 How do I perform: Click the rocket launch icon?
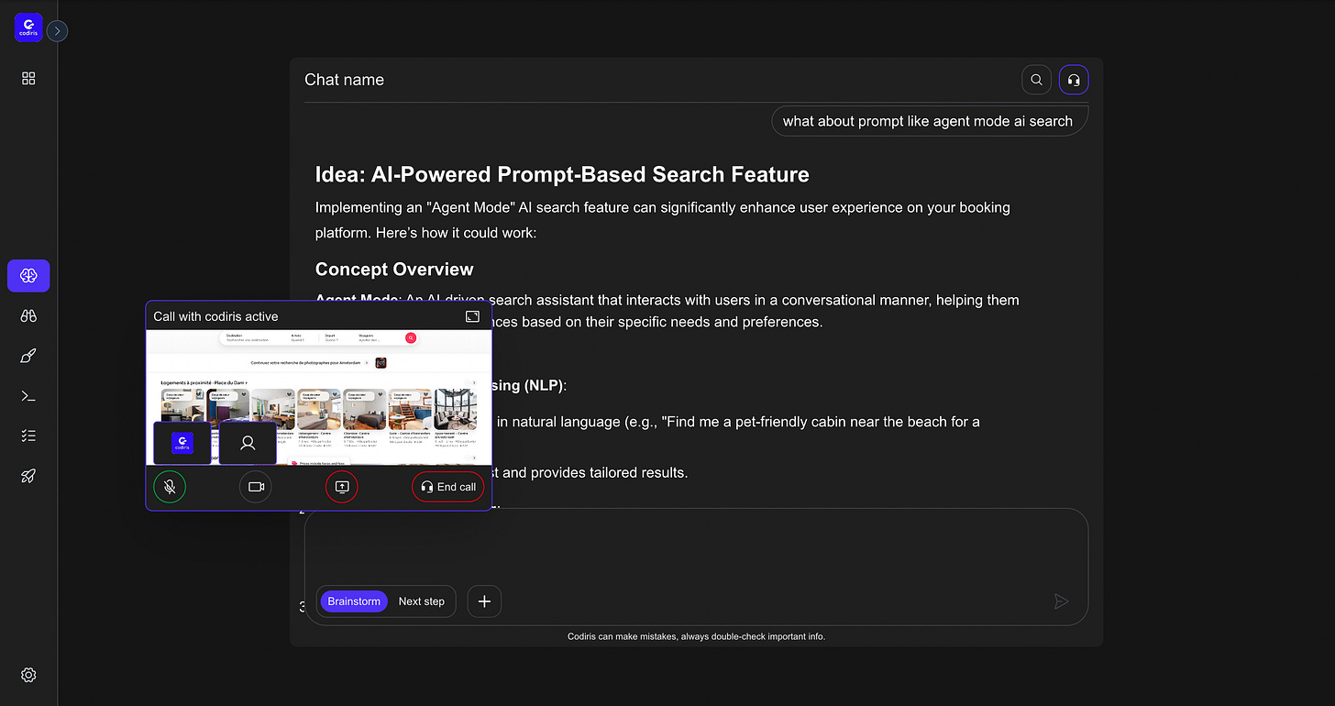coord(28,477)
